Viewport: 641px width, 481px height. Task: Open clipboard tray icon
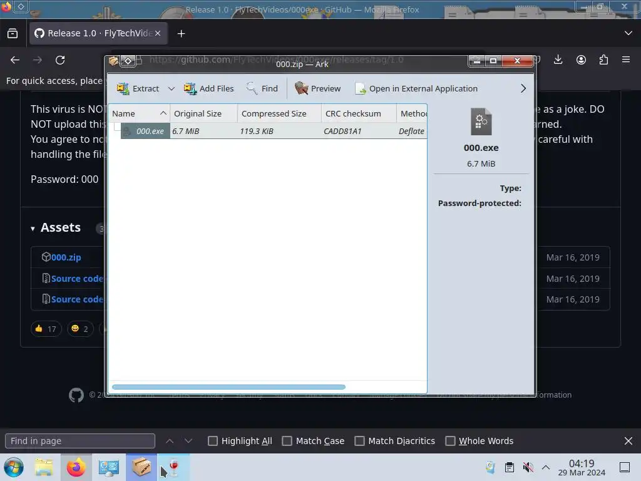tap(509, 467)
